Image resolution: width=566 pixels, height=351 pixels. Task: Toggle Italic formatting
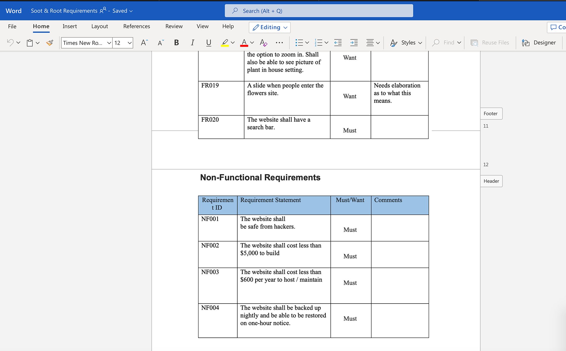(192, 43)
